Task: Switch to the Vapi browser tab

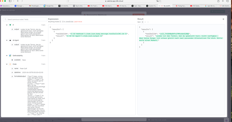Action: click(137, 6)
